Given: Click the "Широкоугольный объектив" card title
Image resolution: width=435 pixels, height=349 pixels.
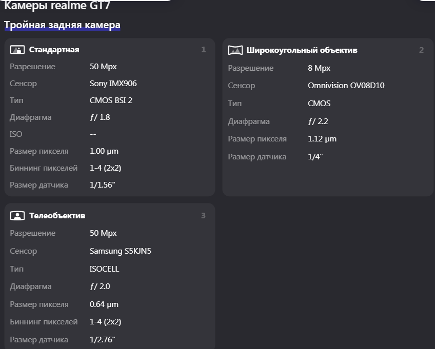Looking at the screenshot, I should pyautogui.click(x=302, y=50).
